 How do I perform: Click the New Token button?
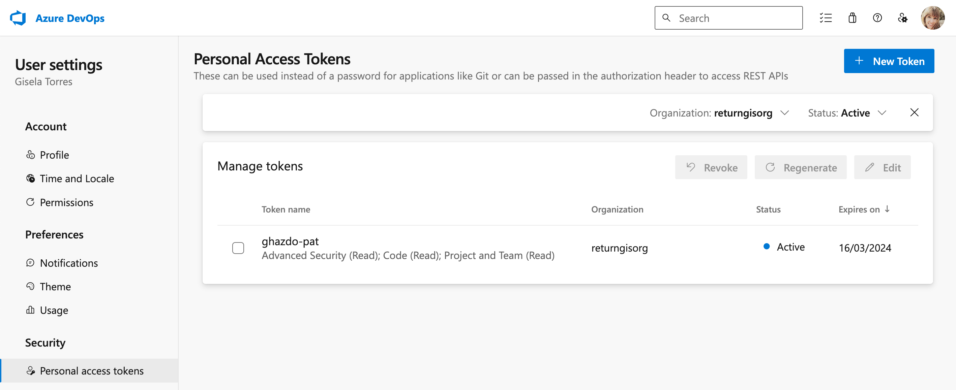[x=889, y=61]
